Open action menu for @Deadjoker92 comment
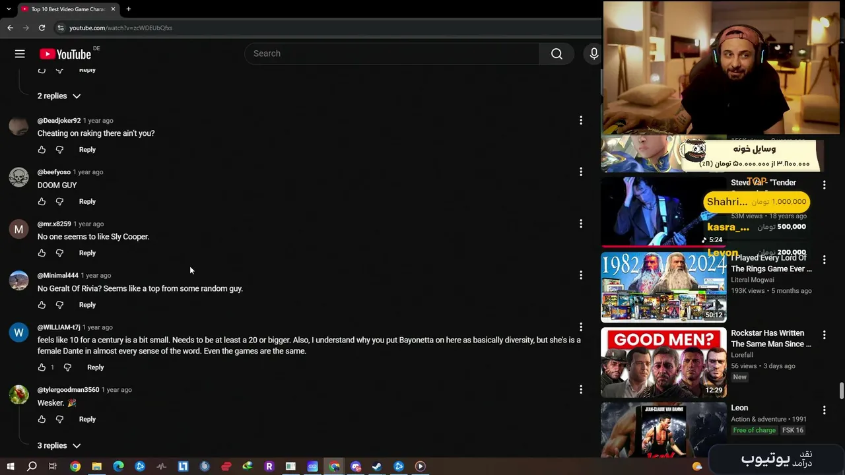Screen dimensions: 845x475 tap(581, 121)
